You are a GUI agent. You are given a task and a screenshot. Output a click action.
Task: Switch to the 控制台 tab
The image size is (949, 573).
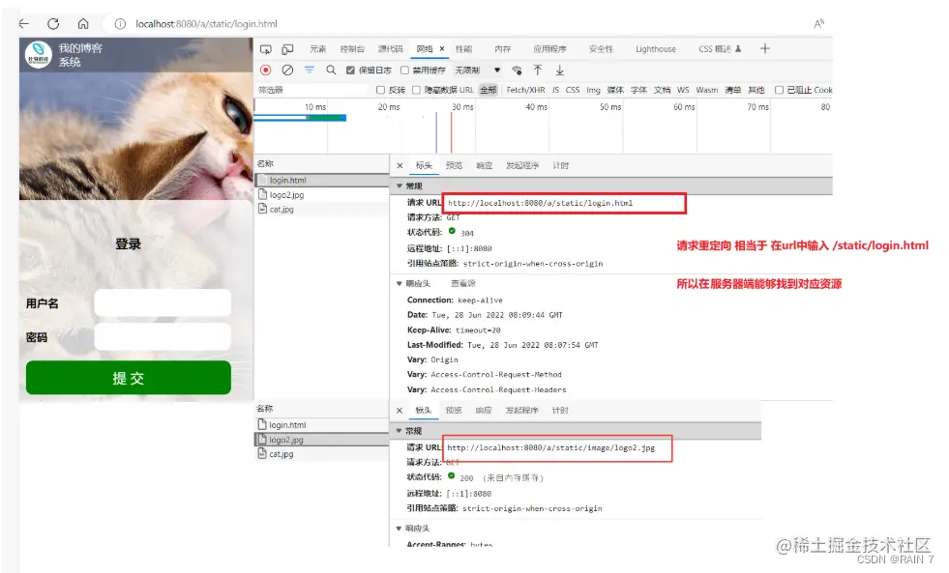(x=352, y=49)
